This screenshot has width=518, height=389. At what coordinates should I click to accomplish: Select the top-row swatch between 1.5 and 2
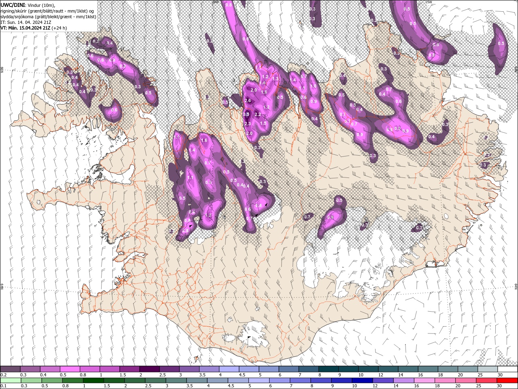tap(129, 369)
